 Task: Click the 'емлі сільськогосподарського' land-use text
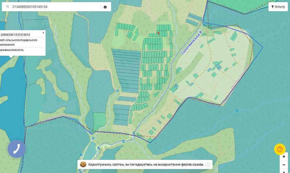19,40
